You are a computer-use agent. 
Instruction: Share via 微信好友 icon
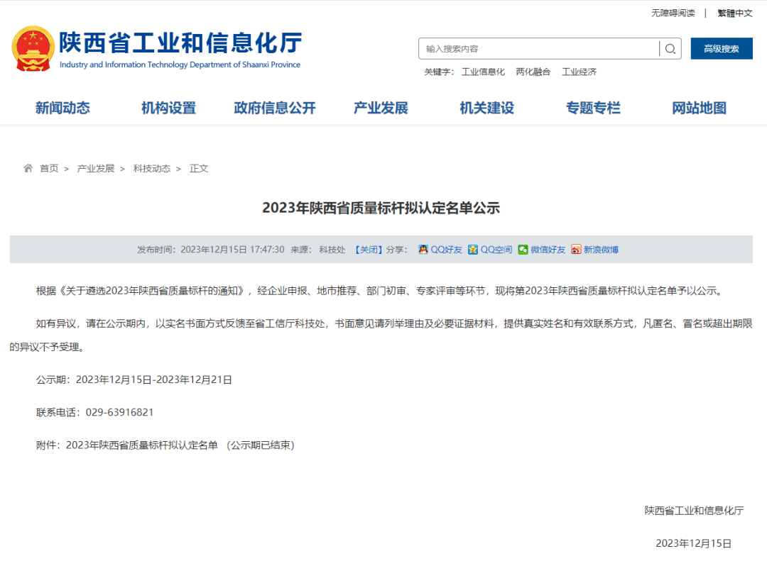(x=523, y=250)
